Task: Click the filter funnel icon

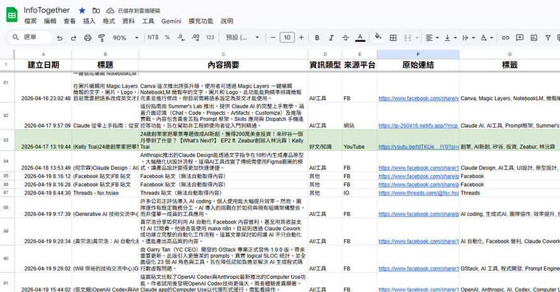Action: click(548, 37)
